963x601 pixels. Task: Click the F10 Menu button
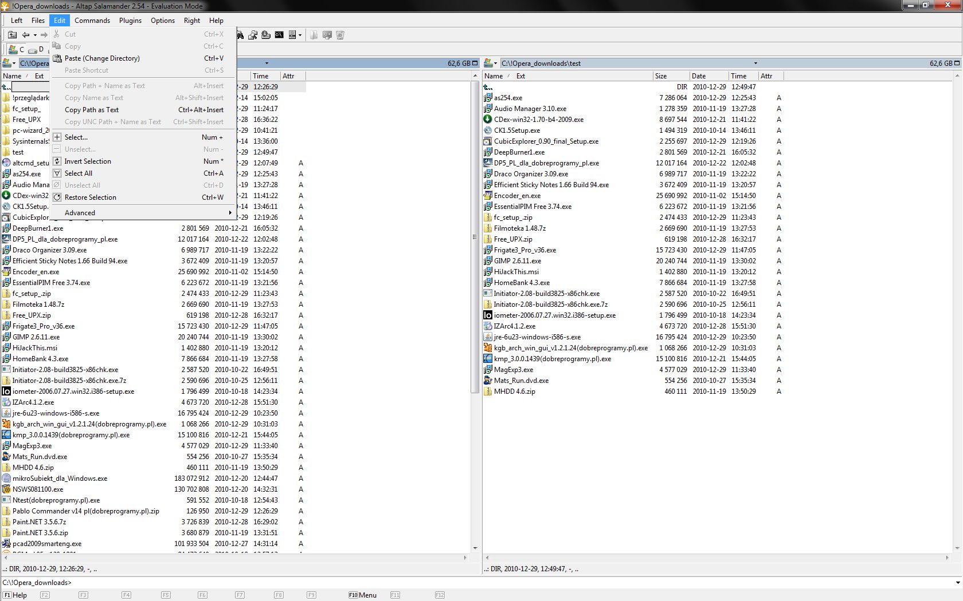(x=363, y=595)
